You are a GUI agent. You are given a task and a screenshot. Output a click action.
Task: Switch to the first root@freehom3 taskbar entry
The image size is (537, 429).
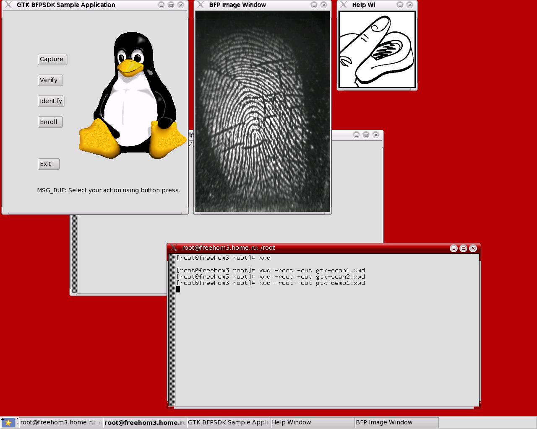(60, 423)
